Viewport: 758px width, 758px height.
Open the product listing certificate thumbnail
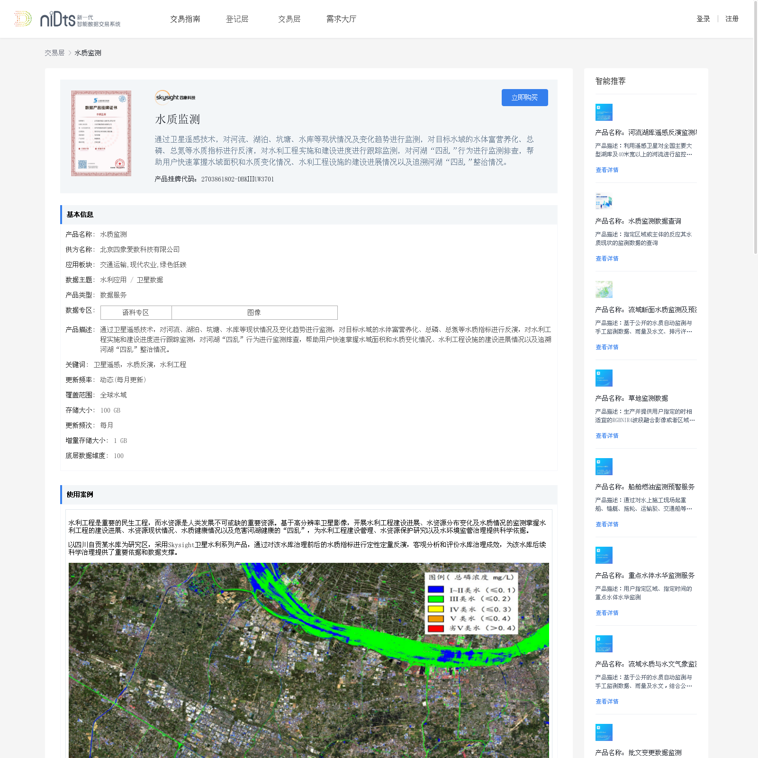click(101, 133)
